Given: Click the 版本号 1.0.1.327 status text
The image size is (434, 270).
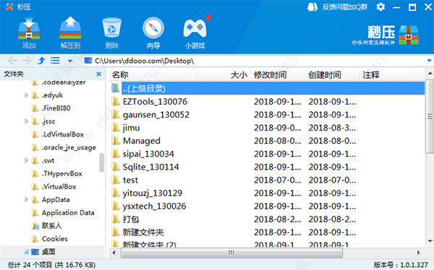Looking at the screenshot, I should (x=401, y=265).
